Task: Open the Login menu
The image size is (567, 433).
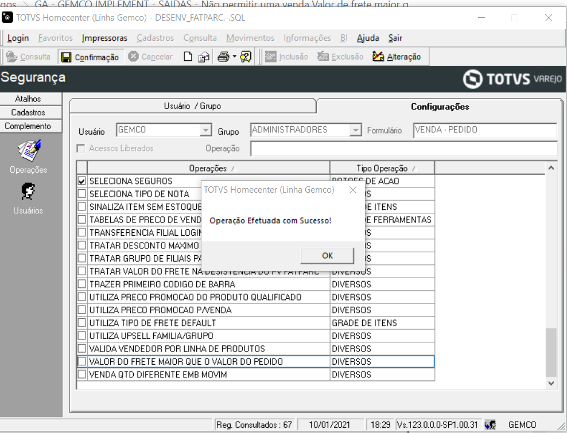Action: (18, 38)
